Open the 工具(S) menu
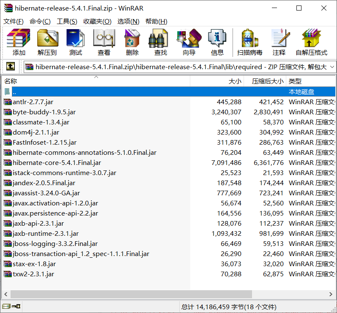Viewport: 337px width, 313px height. point(67,22)
